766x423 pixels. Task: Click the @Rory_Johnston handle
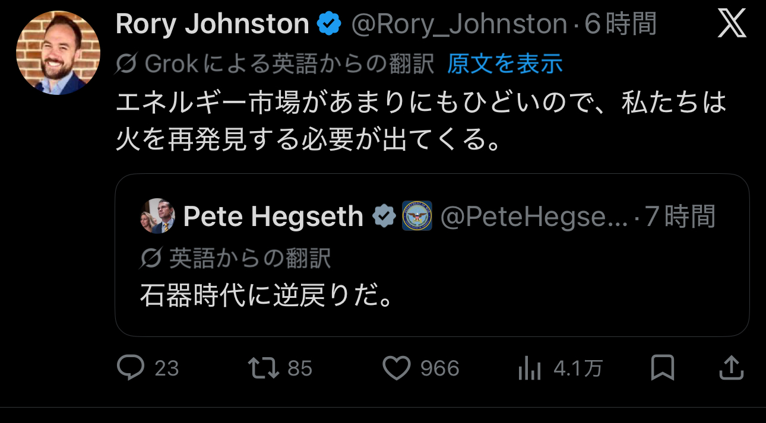[459, 24]
